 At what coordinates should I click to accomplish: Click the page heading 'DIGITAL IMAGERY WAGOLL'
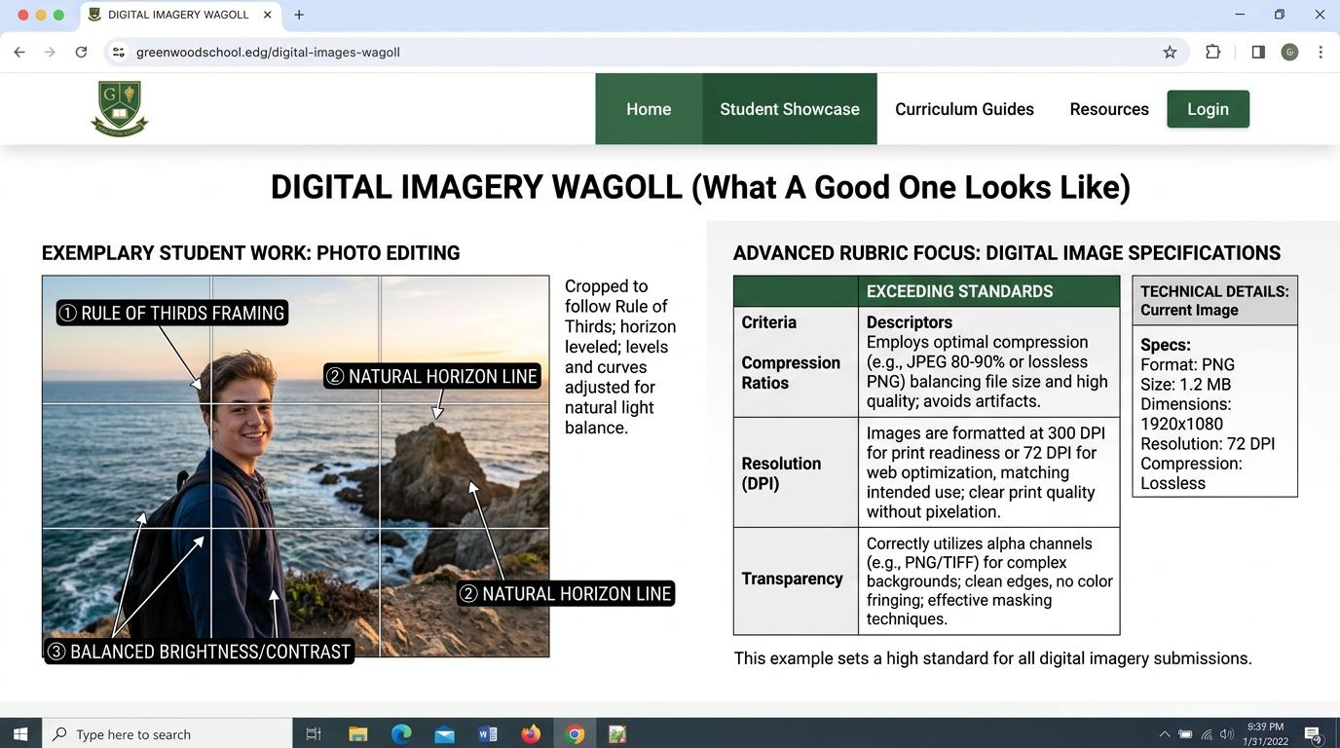coord(476,187)
